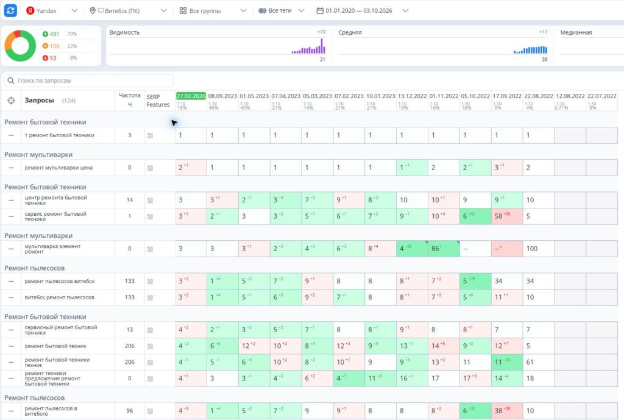Image resolution: width=624 pixels, height=420 pixels.
Task: Sort by the Частота column header
Action: pyautogui.click(x=129, y=96)
